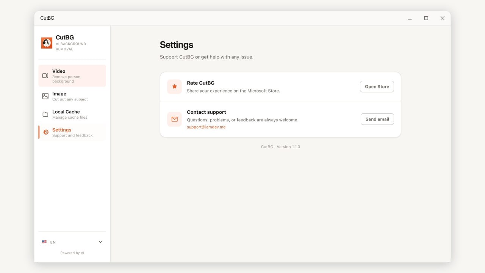Expand the language dropdown chevron
Screen dimensions: 485x273
pos(100,242)
